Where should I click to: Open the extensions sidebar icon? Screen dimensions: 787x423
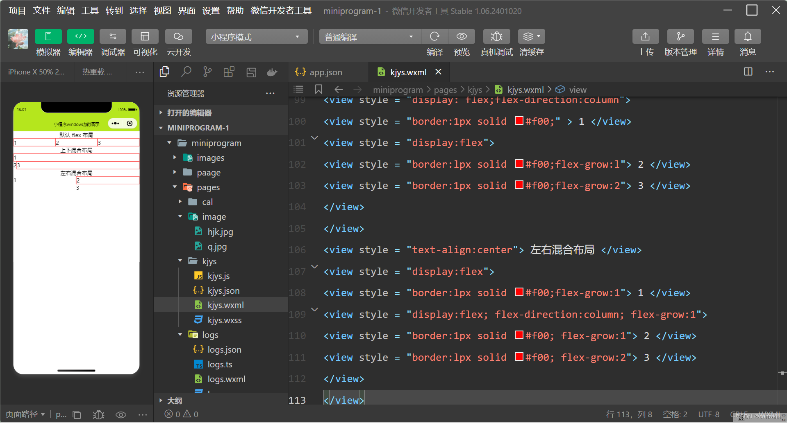click(229, 72)
